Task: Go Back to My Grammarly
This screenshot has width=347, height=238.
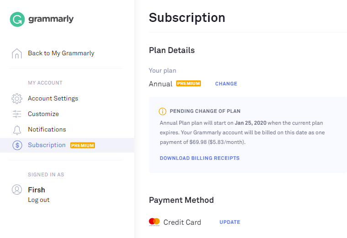Action: pyautogui.click(x=61, y=53)
